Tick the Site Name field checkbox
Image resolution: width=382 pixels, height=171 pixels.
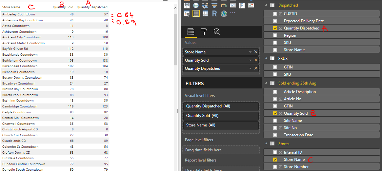(x=275, y=121)
